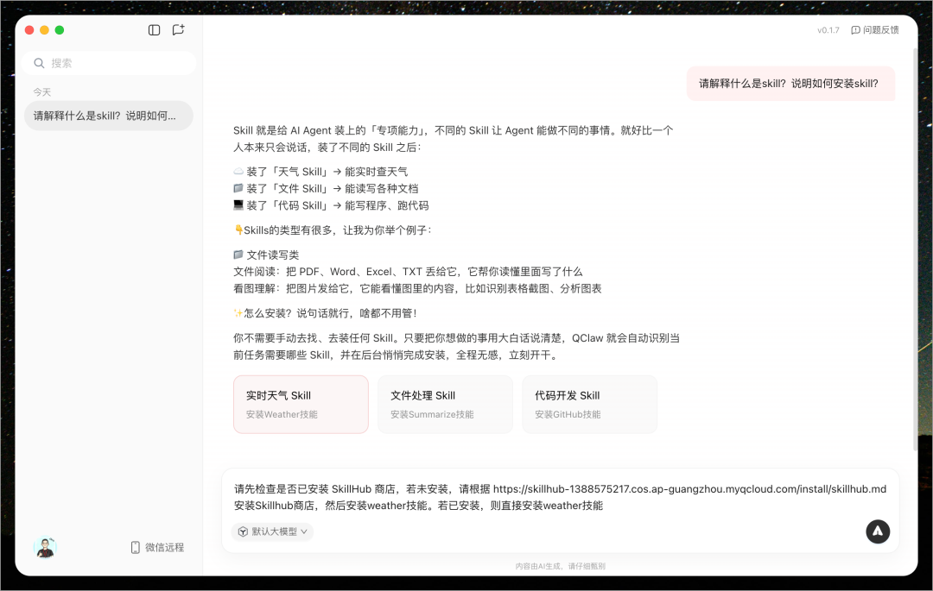Viewport: 933px width, 591px height.
Task: Open the 默认大模型 model dropdown
Action: click(272, 531)
